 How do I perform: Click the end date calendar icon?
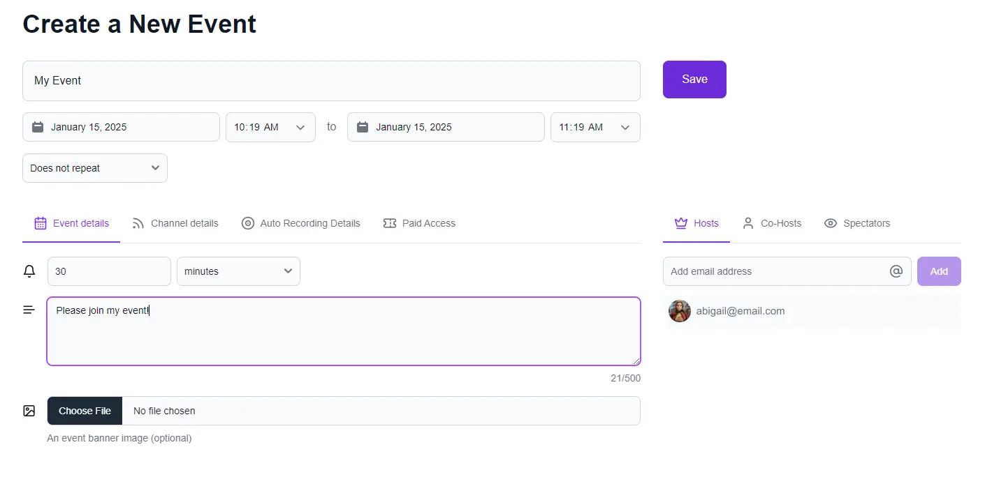[363, 127]
